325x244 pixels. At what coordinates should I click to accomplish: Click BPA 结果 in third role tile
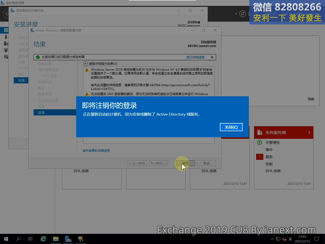tap(209, 171)
